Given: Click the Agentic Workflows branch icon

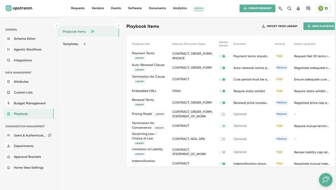Looking at the screenshot, I should click(x=9, y=49).
